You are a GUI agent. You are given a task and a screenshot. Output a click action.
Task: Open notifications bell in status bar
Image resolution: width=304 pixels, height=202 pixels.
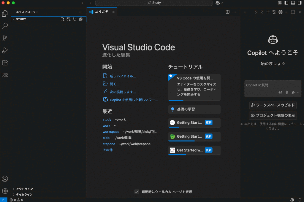point(300,200)
